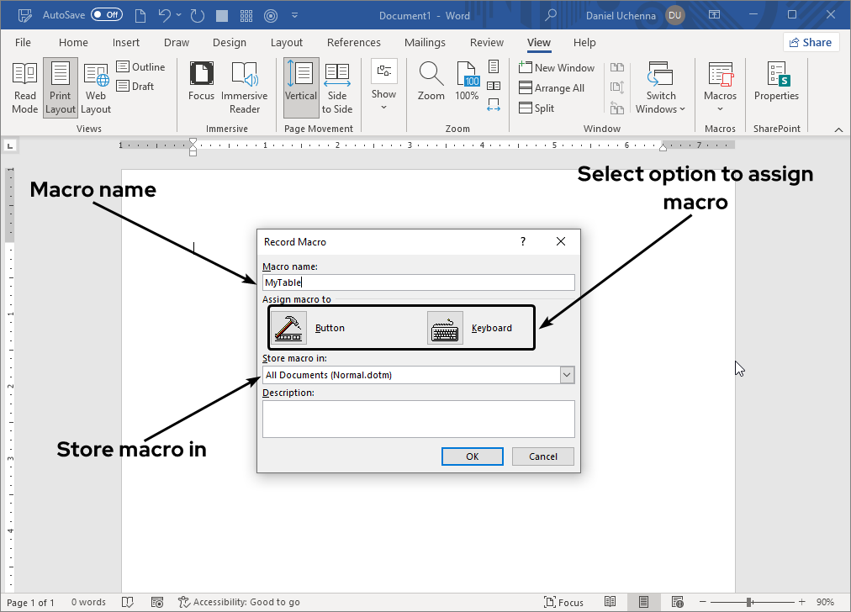Switch to the Review ribbon tab
Image resolution: width=851 pixels, height=612 pixels.
pos(486,42)
